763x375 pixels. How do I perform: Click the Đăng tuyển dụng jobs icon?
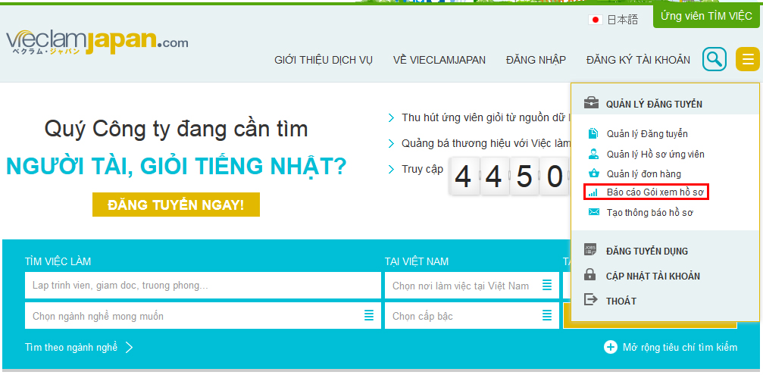click(591, 250)
